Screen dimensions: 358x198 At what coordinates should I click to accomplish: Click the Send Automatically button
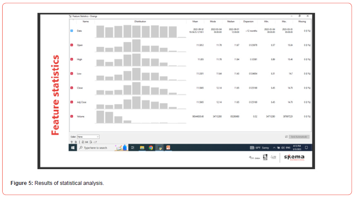(299, 137)
